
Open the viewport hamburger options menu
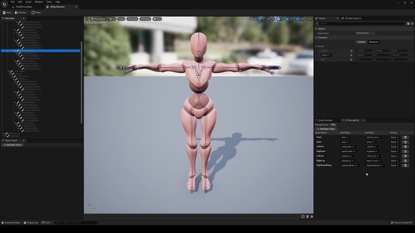coord(86,19)
